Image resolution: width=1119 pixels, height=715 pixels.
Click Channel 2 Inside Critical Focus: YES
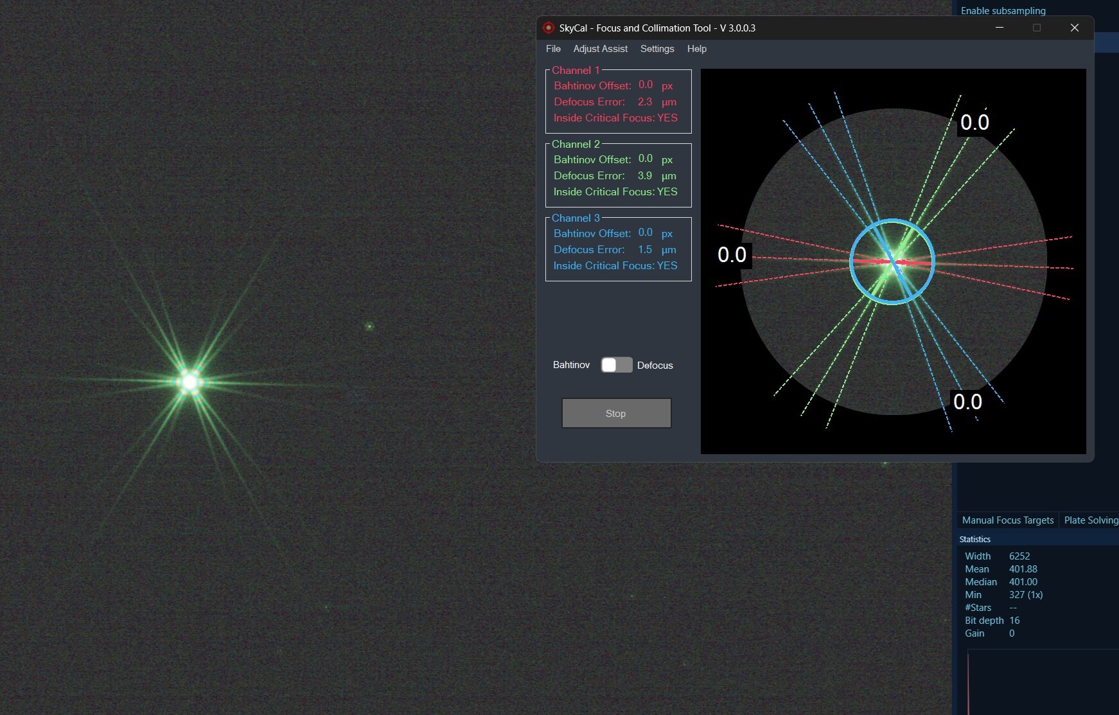click(615, 191)
